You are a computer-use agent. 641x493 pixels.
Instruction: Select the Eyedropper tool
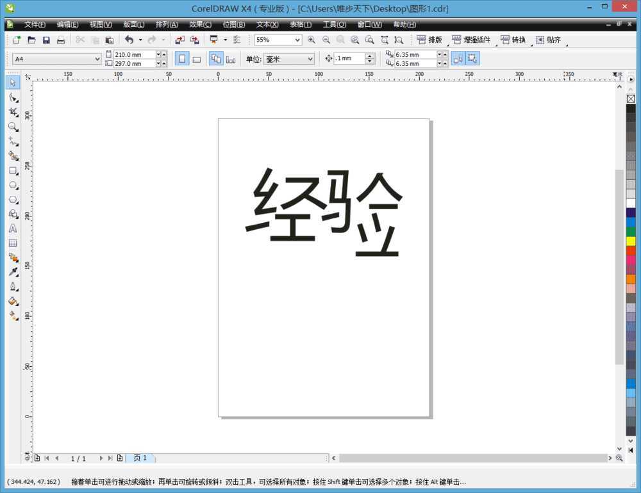[13, 271]
